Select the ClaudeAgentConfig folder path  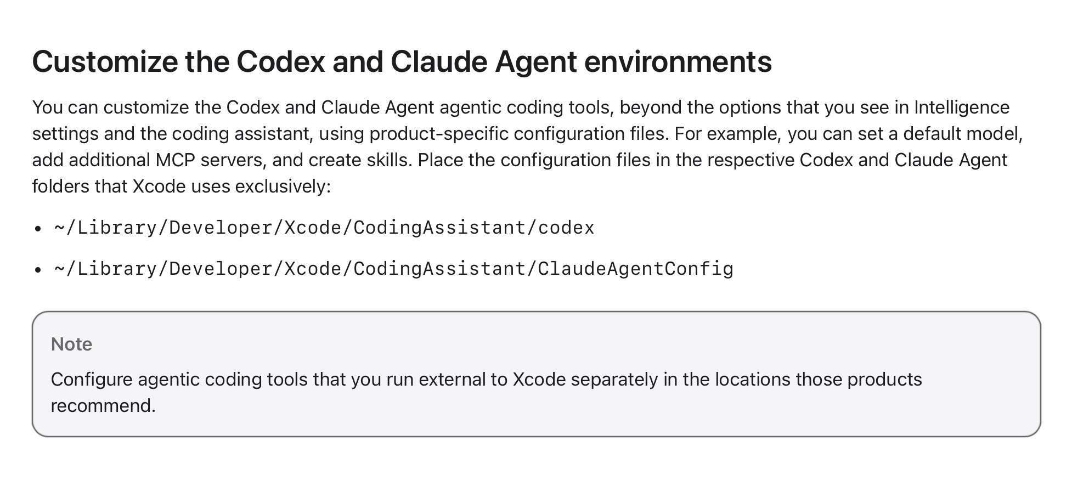[x=393, y=269]
